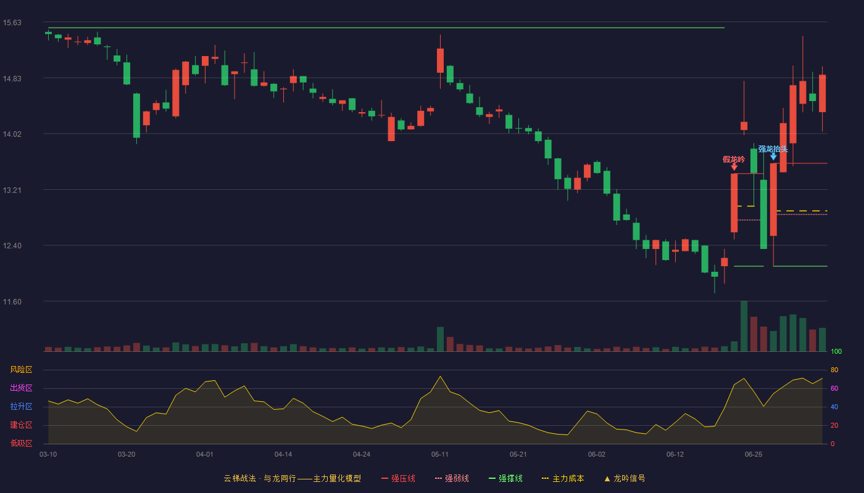This screenshot has height=493, width=864.
Task: Click the 11.60 price axis label
Action: coord(12,302)
